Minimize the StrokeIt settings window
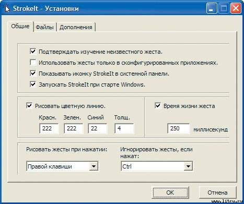Image resolution: width=244 pixels, height=204 pixels. click(212, 8)
